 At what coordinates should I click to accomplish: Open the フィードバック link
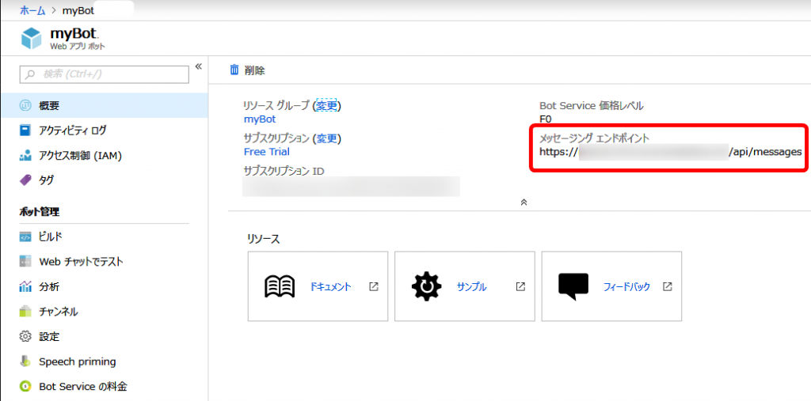(x=627, y=287)
